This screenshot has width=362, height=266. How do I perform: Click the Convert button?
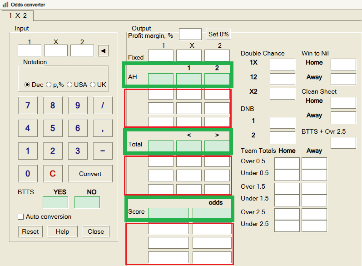point(90,174)
